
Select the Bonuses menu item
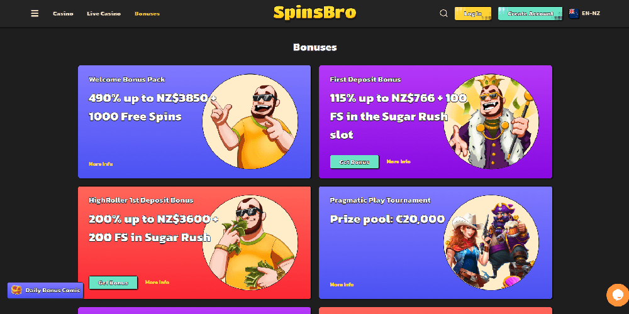point(147,14)
